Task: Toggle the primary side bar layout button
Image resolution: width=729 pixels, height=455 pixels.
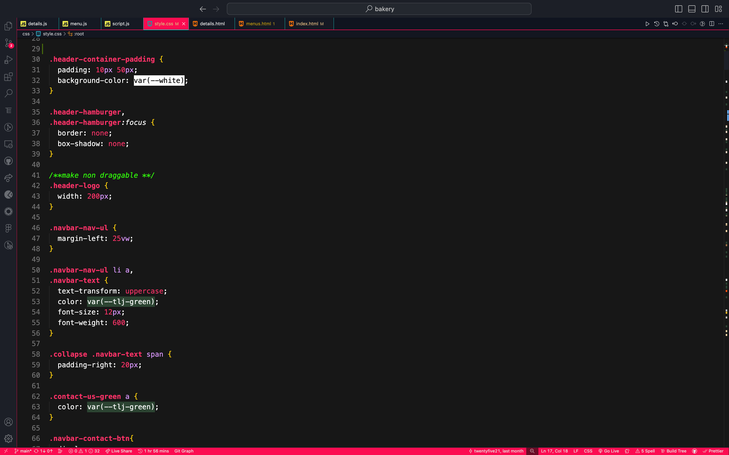Action: pyautogui.click(x=678, y=9)
